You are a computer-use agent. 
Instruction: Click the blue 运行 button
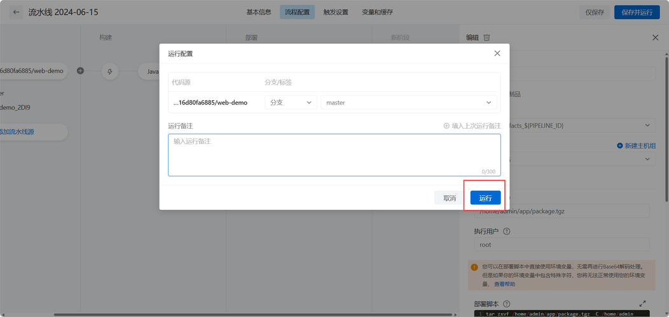[x=486, y=198]
